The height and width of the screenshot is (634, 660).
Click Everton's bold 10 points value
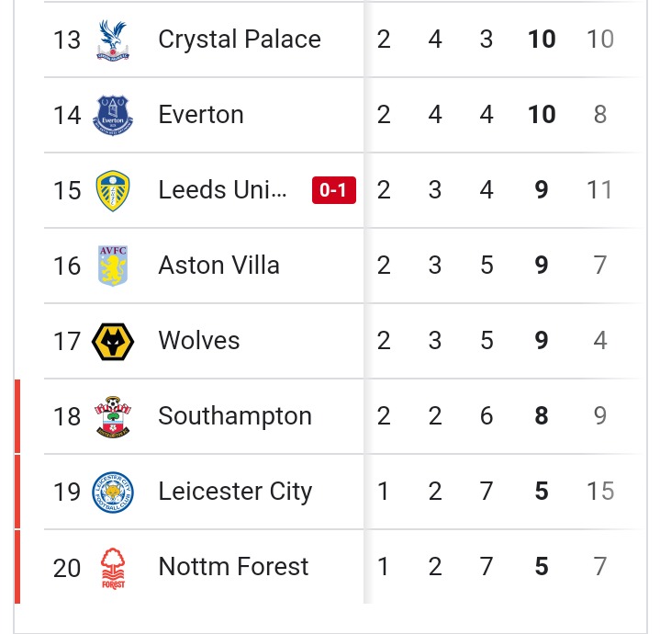(542, 115)
